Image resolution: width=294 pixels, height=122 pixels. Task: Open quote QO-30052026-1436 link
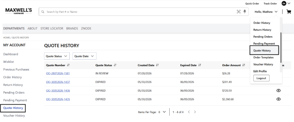click(x=58, y=91)
